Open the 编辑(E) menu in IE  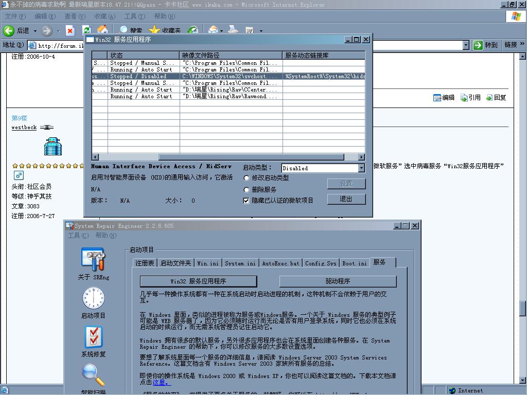tap(45, 16)
